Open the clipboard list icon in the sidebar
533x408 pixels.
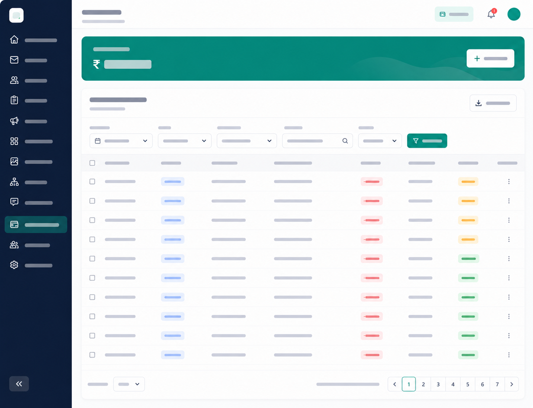click(x=14, y=100)
